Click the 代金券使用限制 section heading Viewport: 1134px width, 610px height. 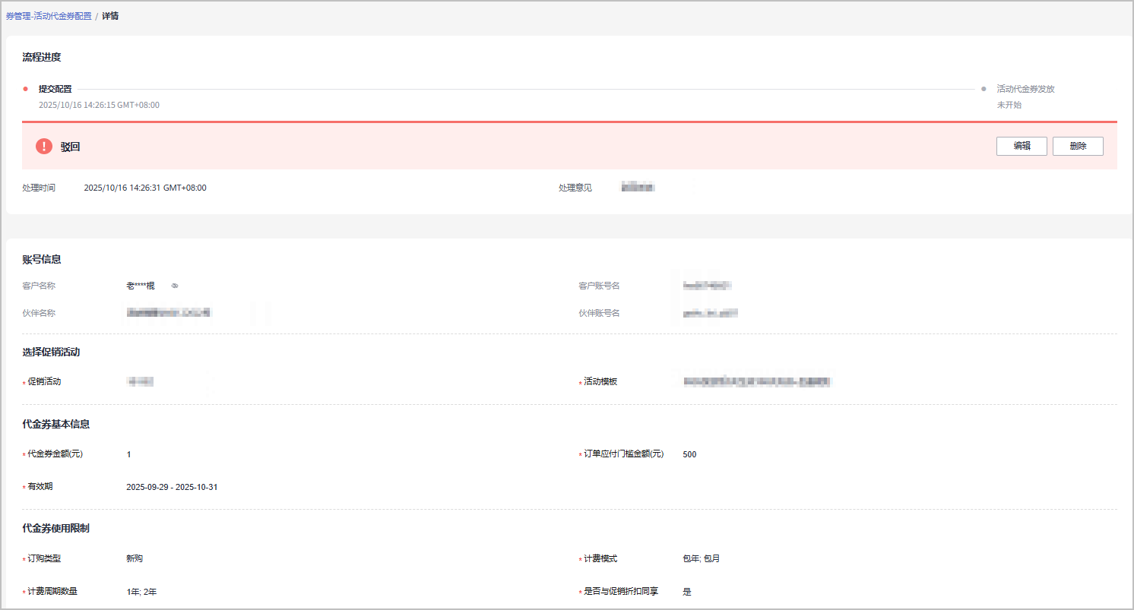point(56,528)
